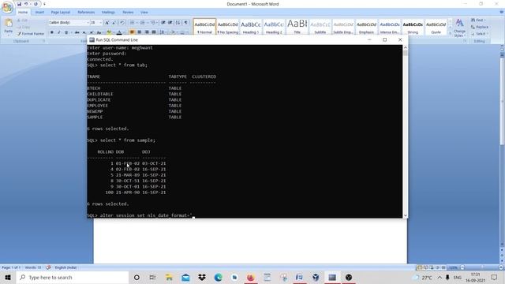
Task: Click the Multilevel list icon
Action: pos(153,23)
